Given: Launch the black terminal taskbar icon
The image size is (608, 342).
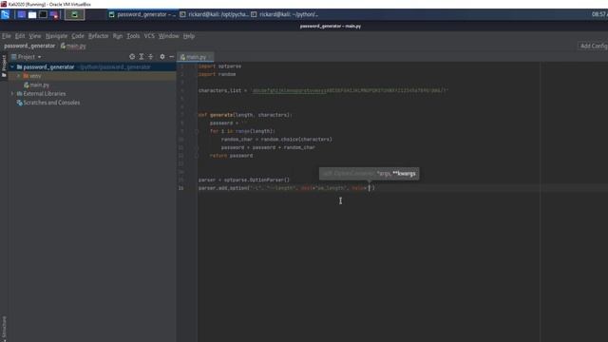Looking at the screenshot, I should pyautogui.click(x=43, y=14).
